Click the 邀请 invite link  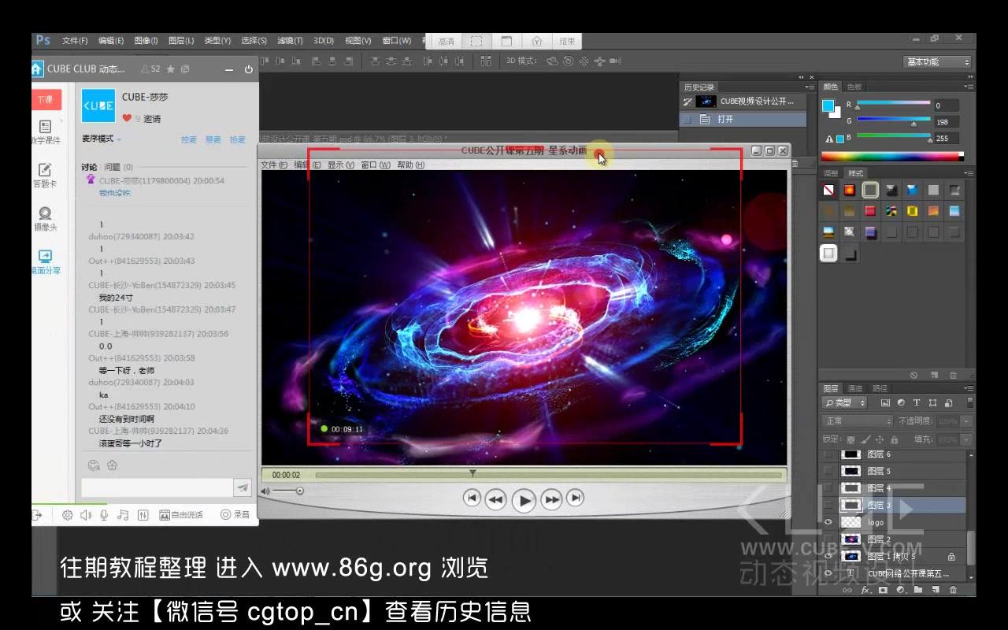[152, 119]
